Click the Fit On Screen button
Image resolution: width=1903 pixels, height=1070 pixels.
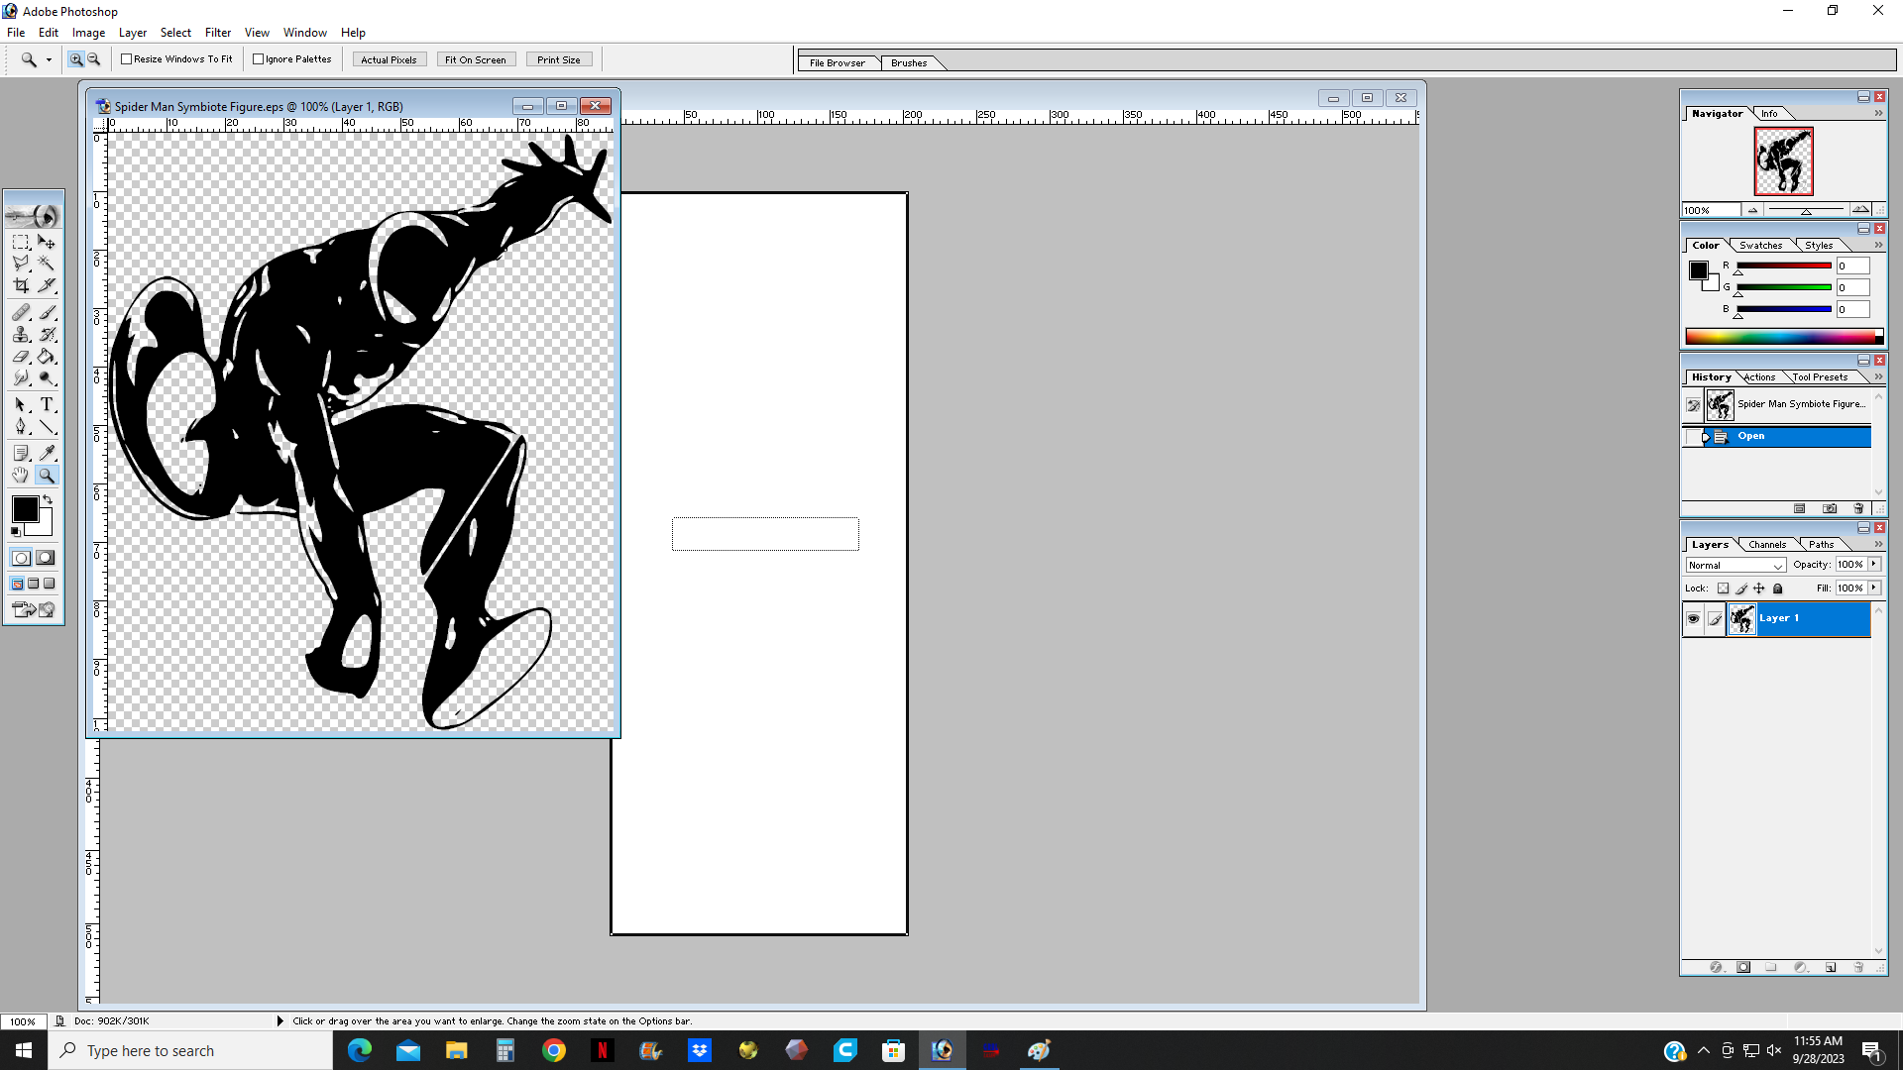tap(475, 59)
